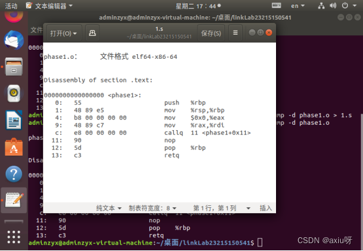This screenshot has width=363, height=251.
Task: Open the Files manager dock icon
Action: (x=14, y=67)
